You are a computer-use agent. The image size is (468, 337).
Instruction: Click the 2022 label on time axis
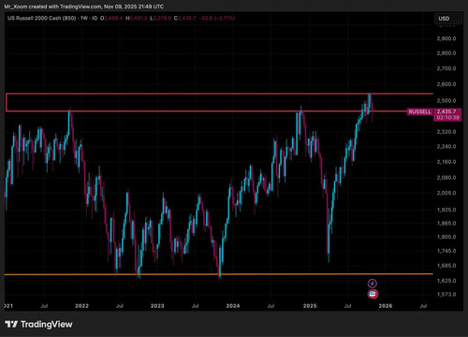click(81, 306)
